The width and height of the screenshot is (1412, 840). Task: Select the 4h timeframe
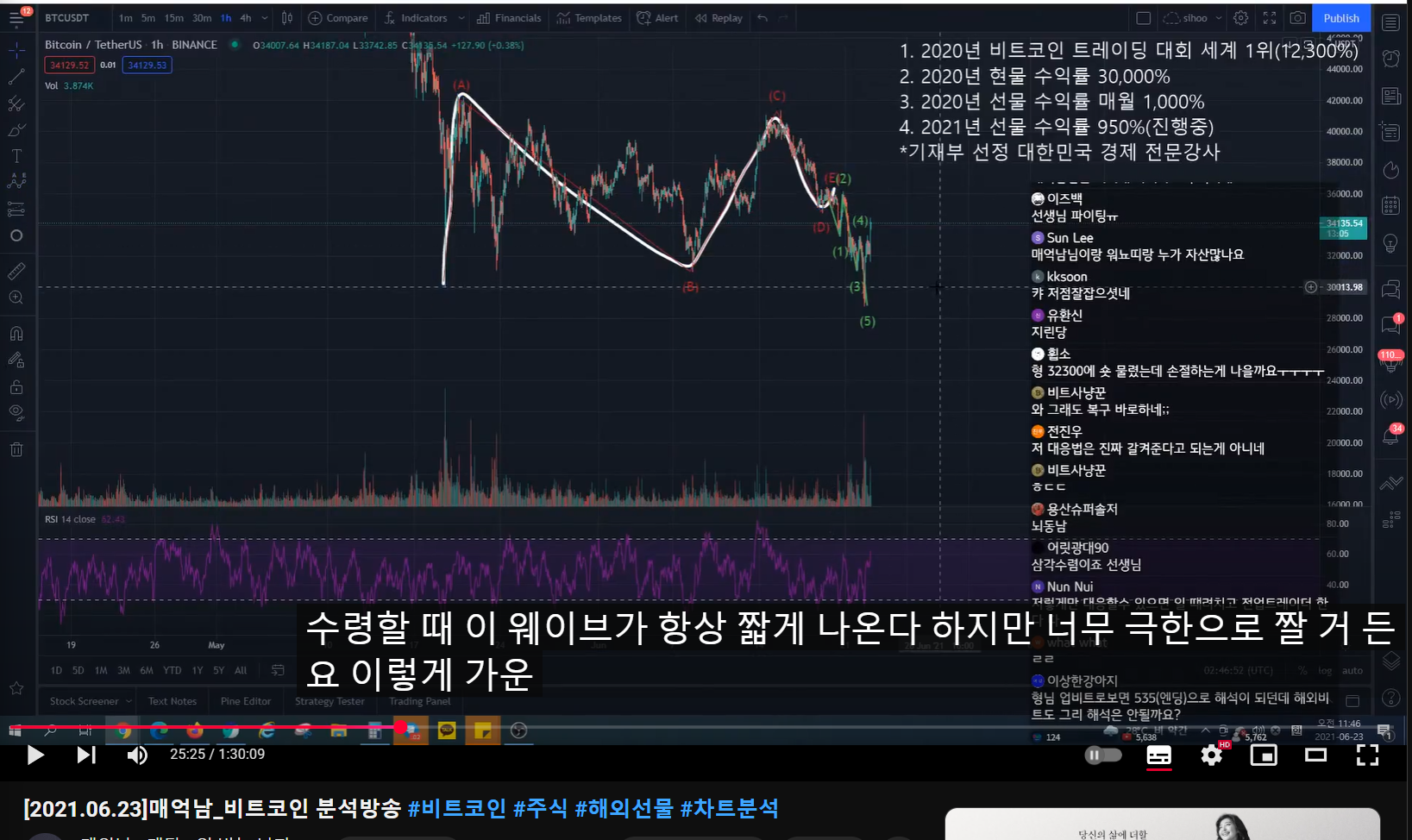246,18
